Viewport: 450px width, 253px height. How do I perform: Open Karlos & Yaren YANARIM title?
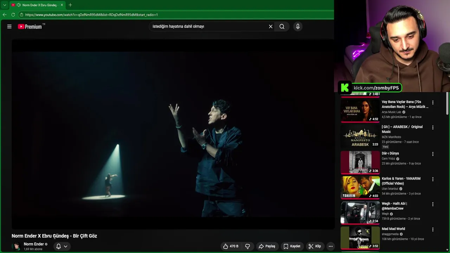(401, 181)
